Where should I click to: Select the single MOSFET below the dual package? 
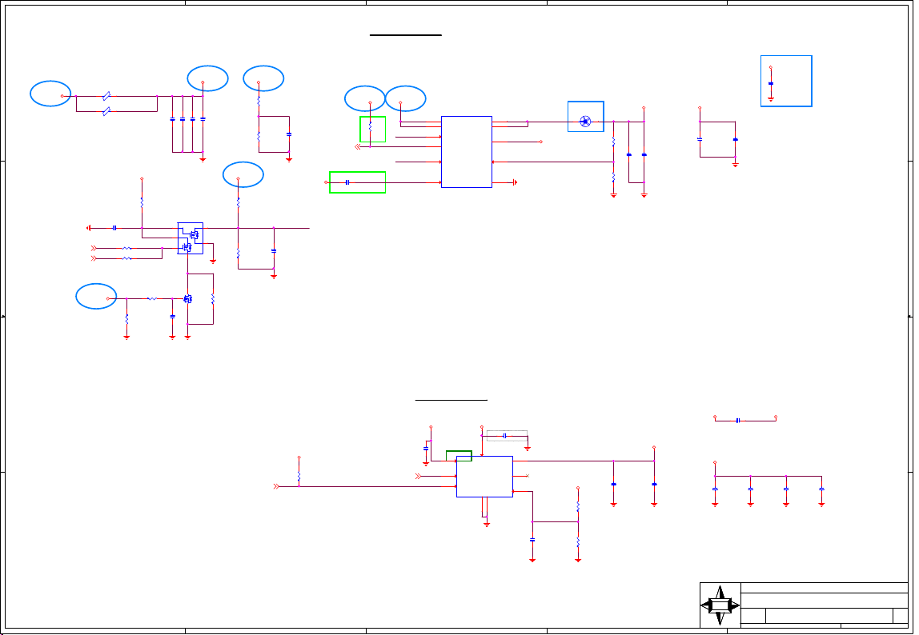187,299
